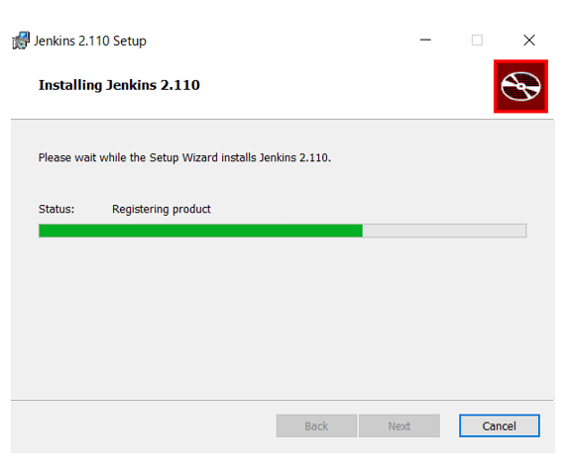570x468 pixels.
Task: Click the disabled Next button
Action: [x=399, y=425]
